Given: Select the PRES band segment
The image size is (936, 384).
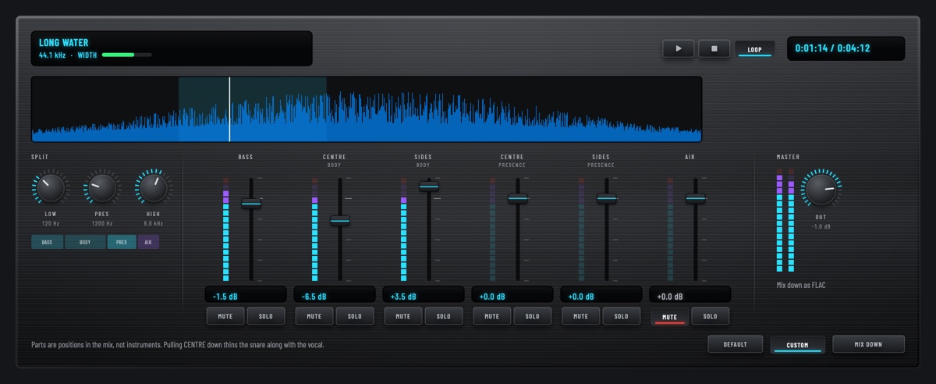Looking at the screenshot, I should coord(122,242).
